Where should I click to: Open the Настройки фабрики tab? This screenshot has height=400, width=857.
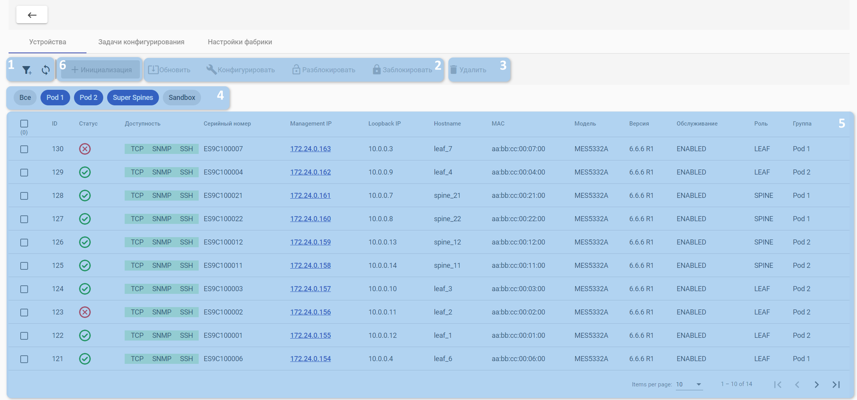point(240,42)
